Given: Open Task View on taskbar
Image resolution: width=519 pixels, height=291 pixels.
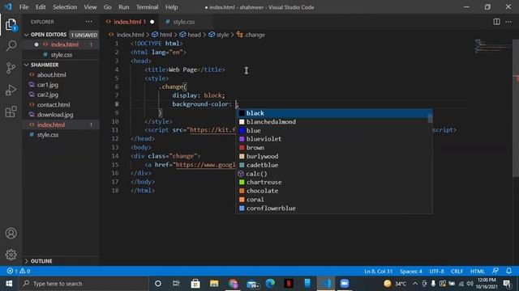Looking at the screenshot, I should point(176,284).
